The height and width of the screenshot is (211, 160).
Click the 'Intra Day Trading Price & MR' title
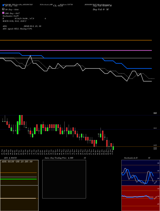(x=59, y=158)
